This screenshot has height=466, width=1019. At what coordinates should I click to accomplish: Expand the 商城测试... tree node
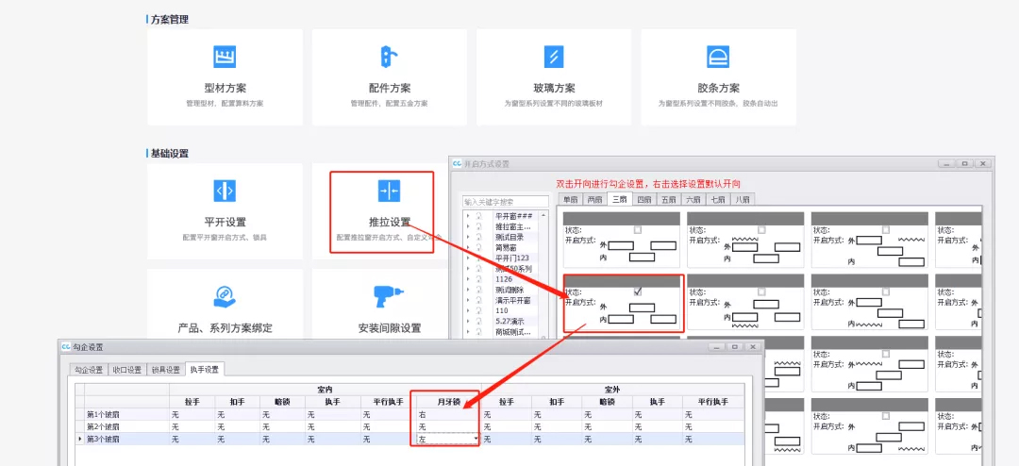pos(468,331)
